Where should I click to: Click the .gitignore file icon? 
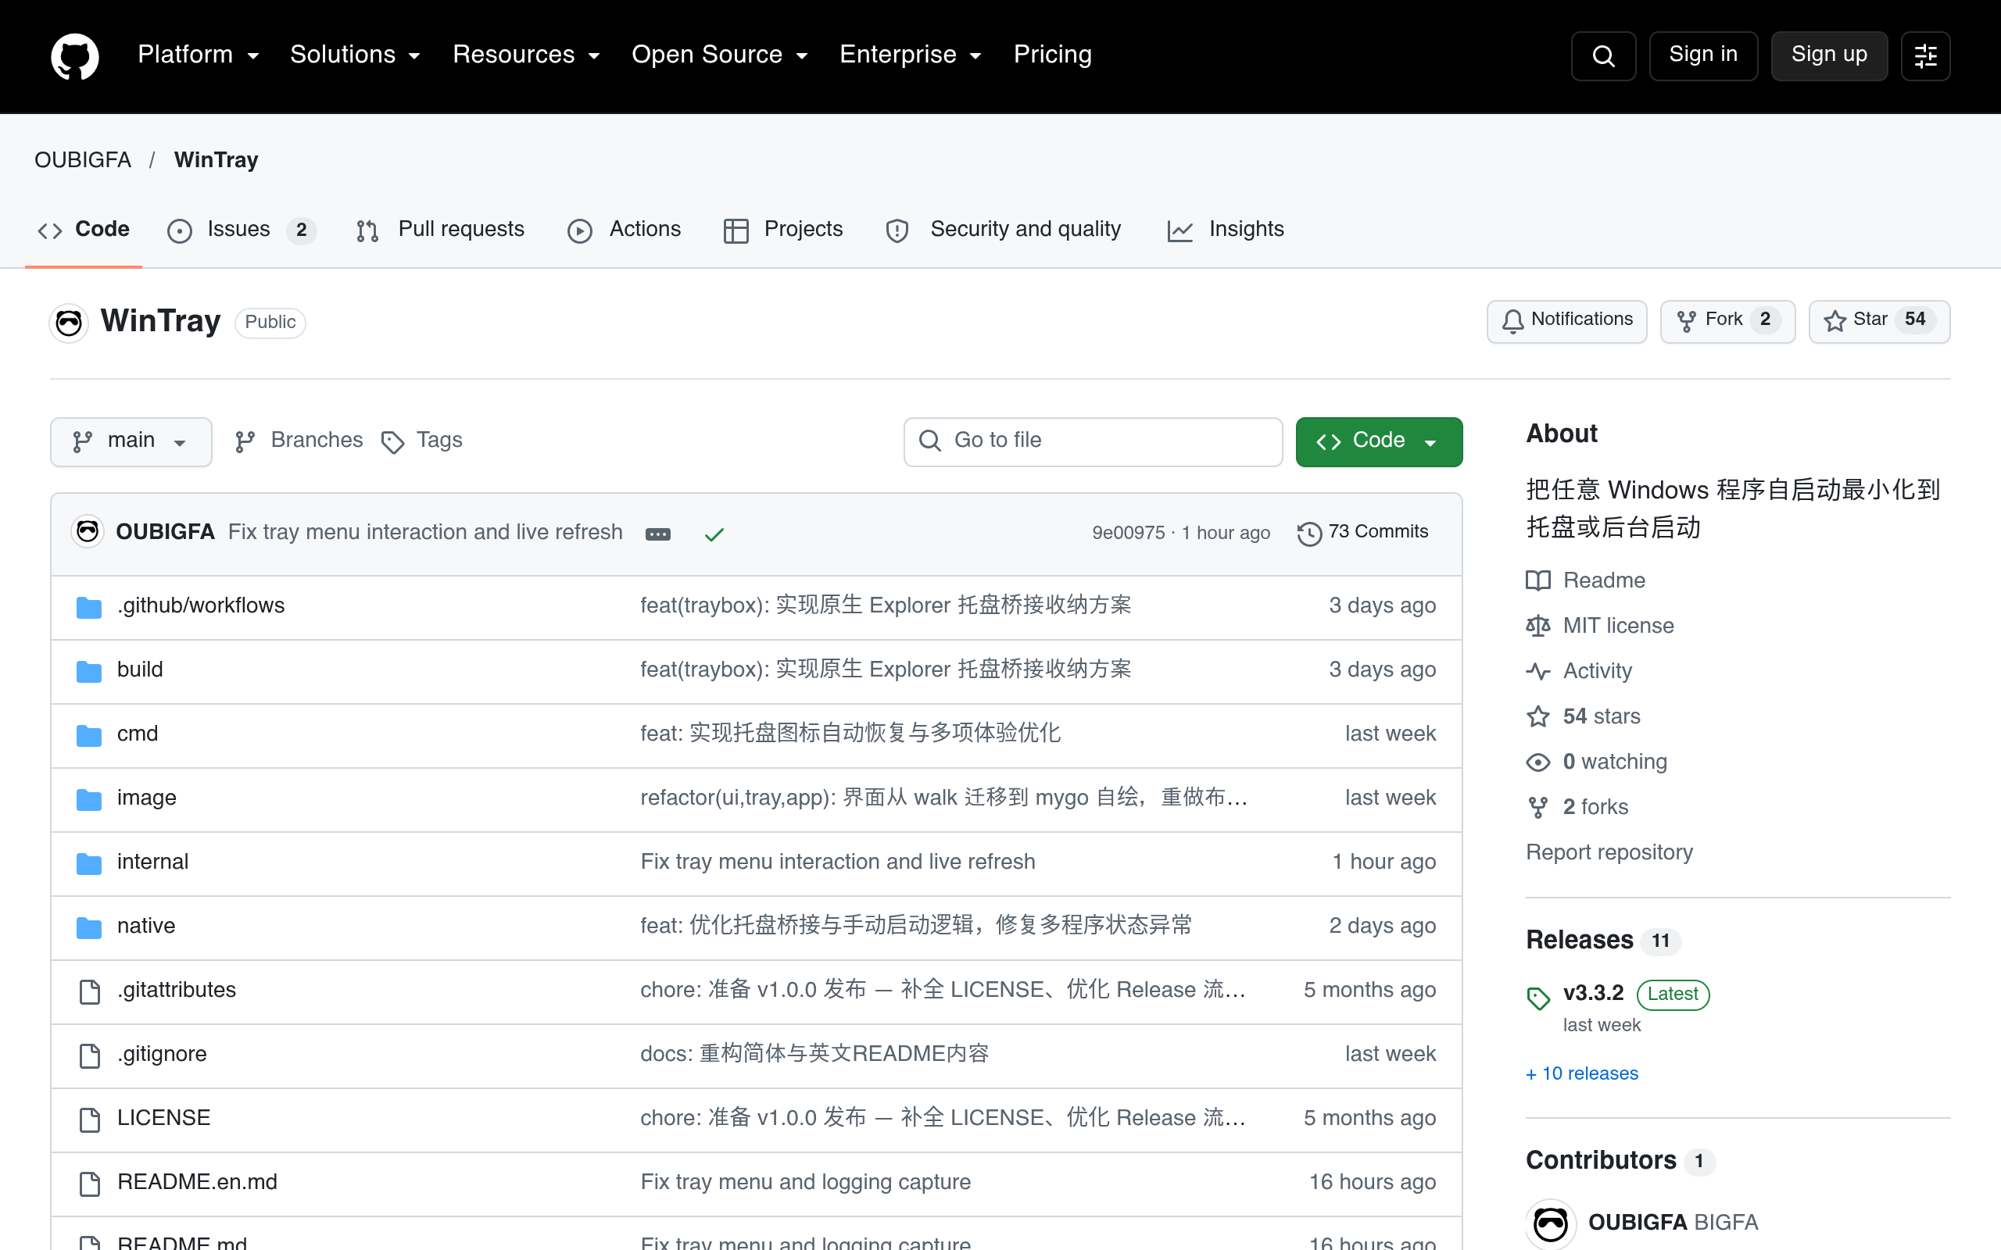click(89, 1055)
